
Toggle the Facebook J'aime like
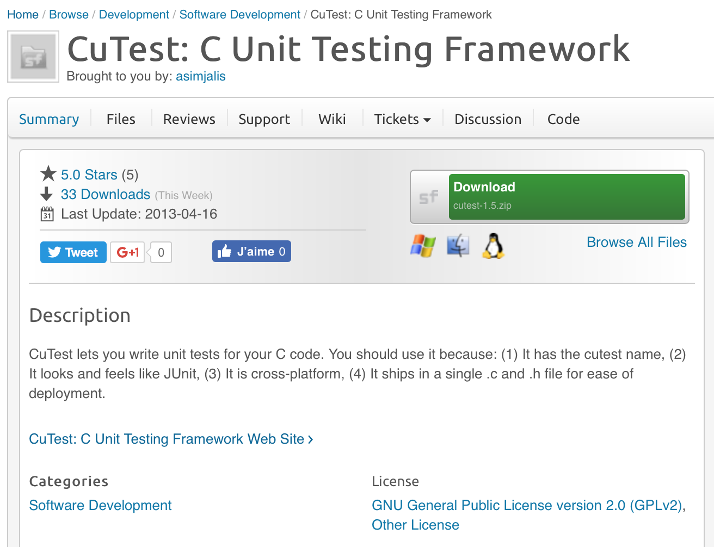tap(251, 251)
